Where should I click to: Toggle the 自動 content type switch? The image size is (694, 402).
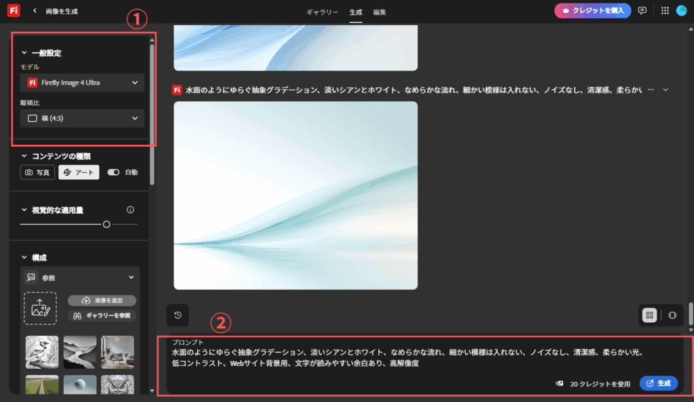[x=113, y=173]
